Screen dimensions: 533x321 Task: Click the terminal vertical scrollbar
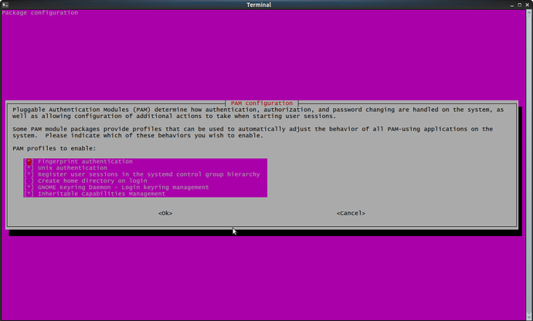point(529,165)
